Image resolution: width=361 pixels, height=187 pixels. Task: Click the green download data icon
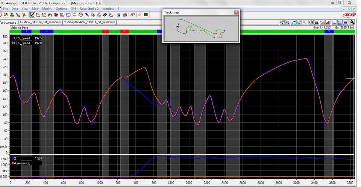pyautogui.click(x=12, y=15)
